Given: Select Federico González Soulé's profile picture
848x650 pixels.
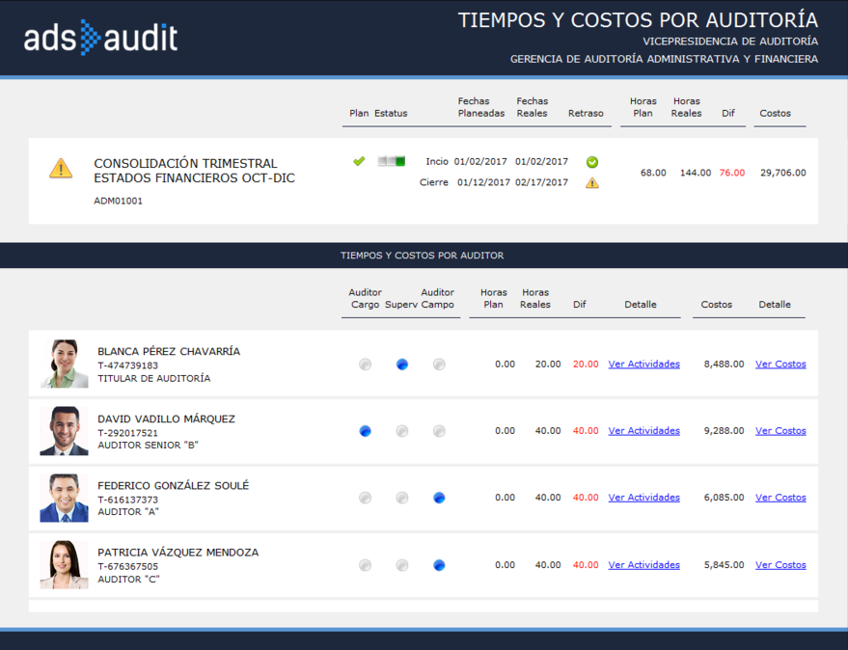Looking at the screenshot, I should coord(63,498).
